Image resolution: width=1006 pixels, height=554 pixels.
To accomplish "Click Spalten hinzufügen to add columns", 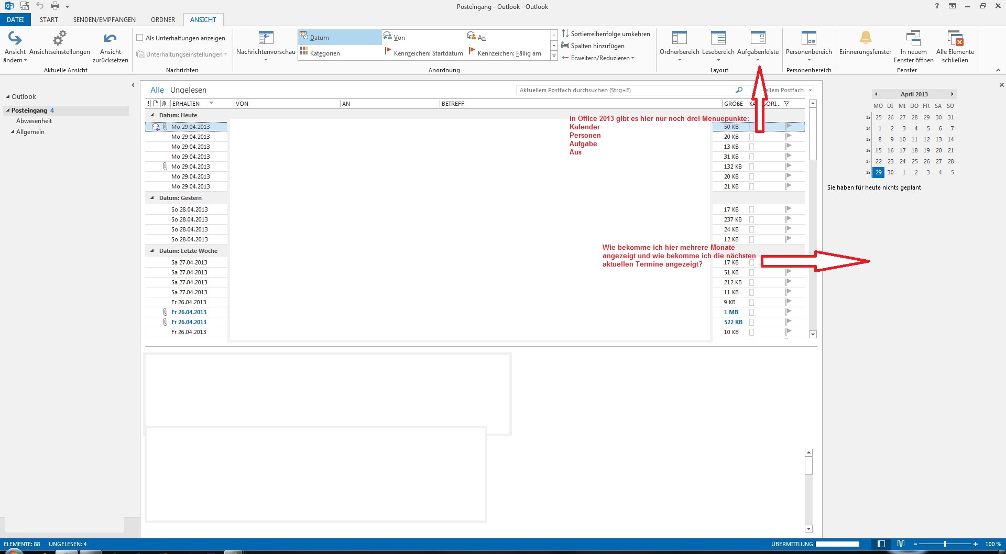I will tap(593, 46).
